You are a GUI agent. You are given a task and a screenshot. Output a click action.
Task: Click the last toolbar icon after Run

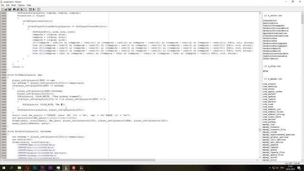click(38, 9)
